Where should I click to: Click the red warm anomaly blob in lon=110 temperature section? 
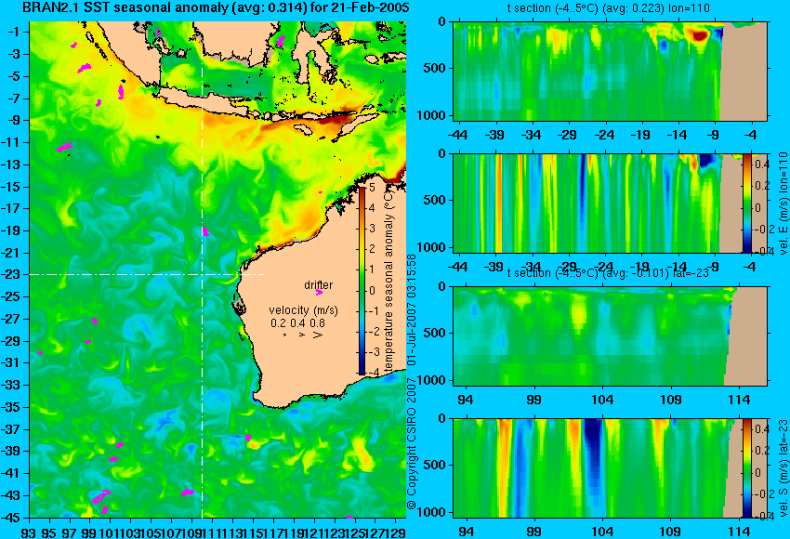click(x=699, y=35)
